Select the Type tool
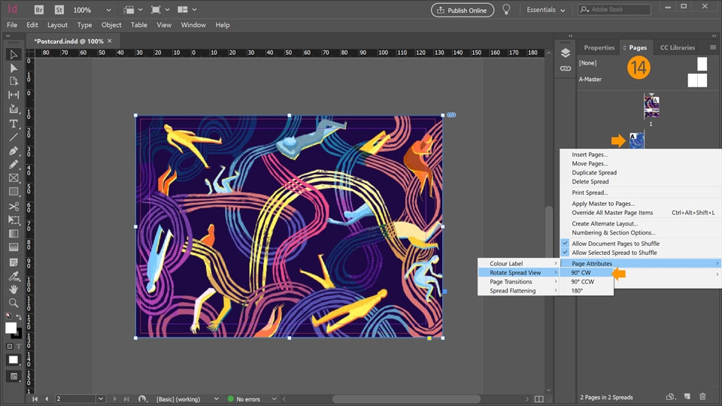Screen dimensions: 722x406 click(14, 123)
